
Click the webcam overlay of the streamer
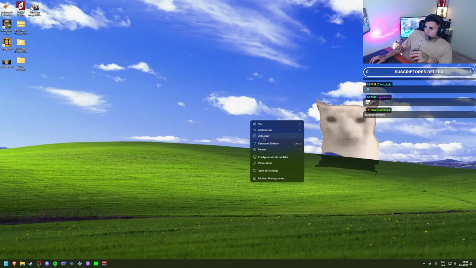coord(419,32)
